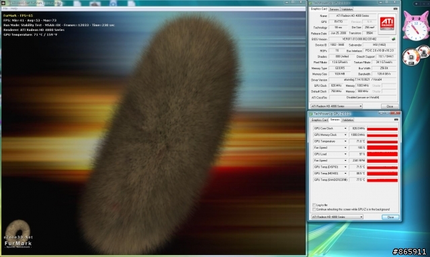The image size is (430, 257).
Task: Open the GPU Memory Clock sensor dropdown
Action: click(x=345, y=135)
